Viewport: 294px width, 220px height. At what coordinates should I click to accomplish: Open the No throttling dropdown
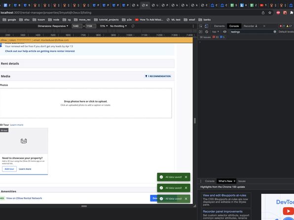(x=118, y=26)
